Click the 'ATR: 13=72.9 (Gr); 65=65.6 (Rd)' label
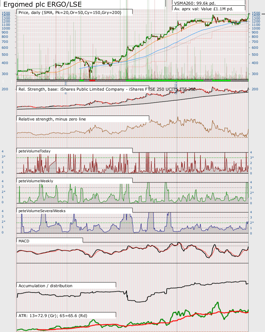The height and width of the screenshot is (332, 265). coord(53,315)
